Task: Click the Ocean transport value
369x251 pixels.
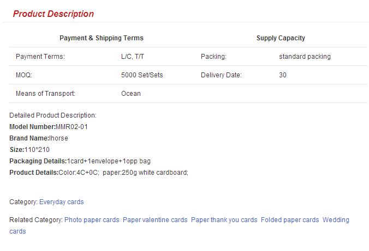Action: coord(131,94)
